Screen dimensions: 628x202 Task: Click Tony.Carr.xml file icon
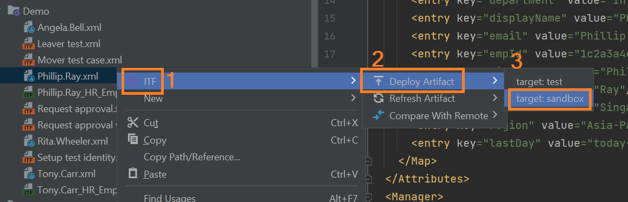[29, 174]
